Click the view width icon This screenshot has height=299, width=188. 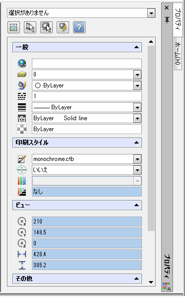click(22, 254)
